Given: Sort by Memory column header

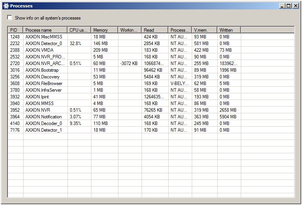Looking at the screenshot, I should pyautogui.click(x=104, y=30).
